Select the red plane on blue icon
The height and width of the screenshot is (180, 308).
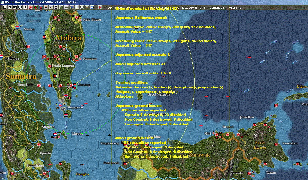(x=41, y=7)
